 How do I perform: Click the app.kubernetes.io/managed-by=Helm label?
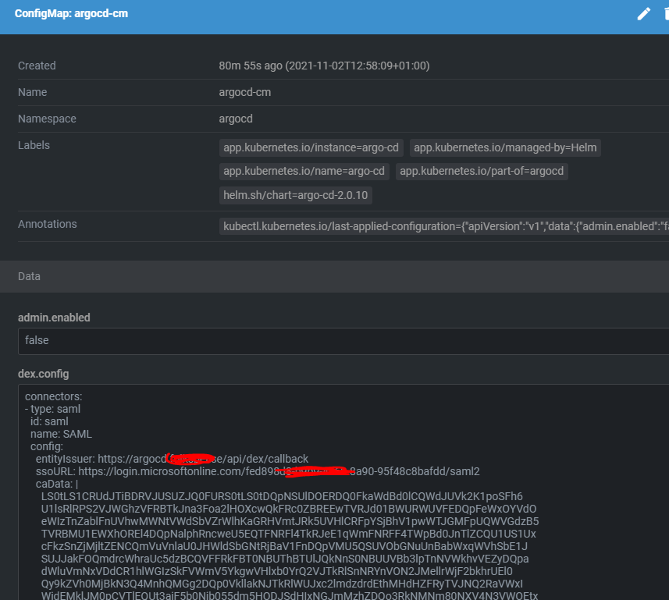505,147
